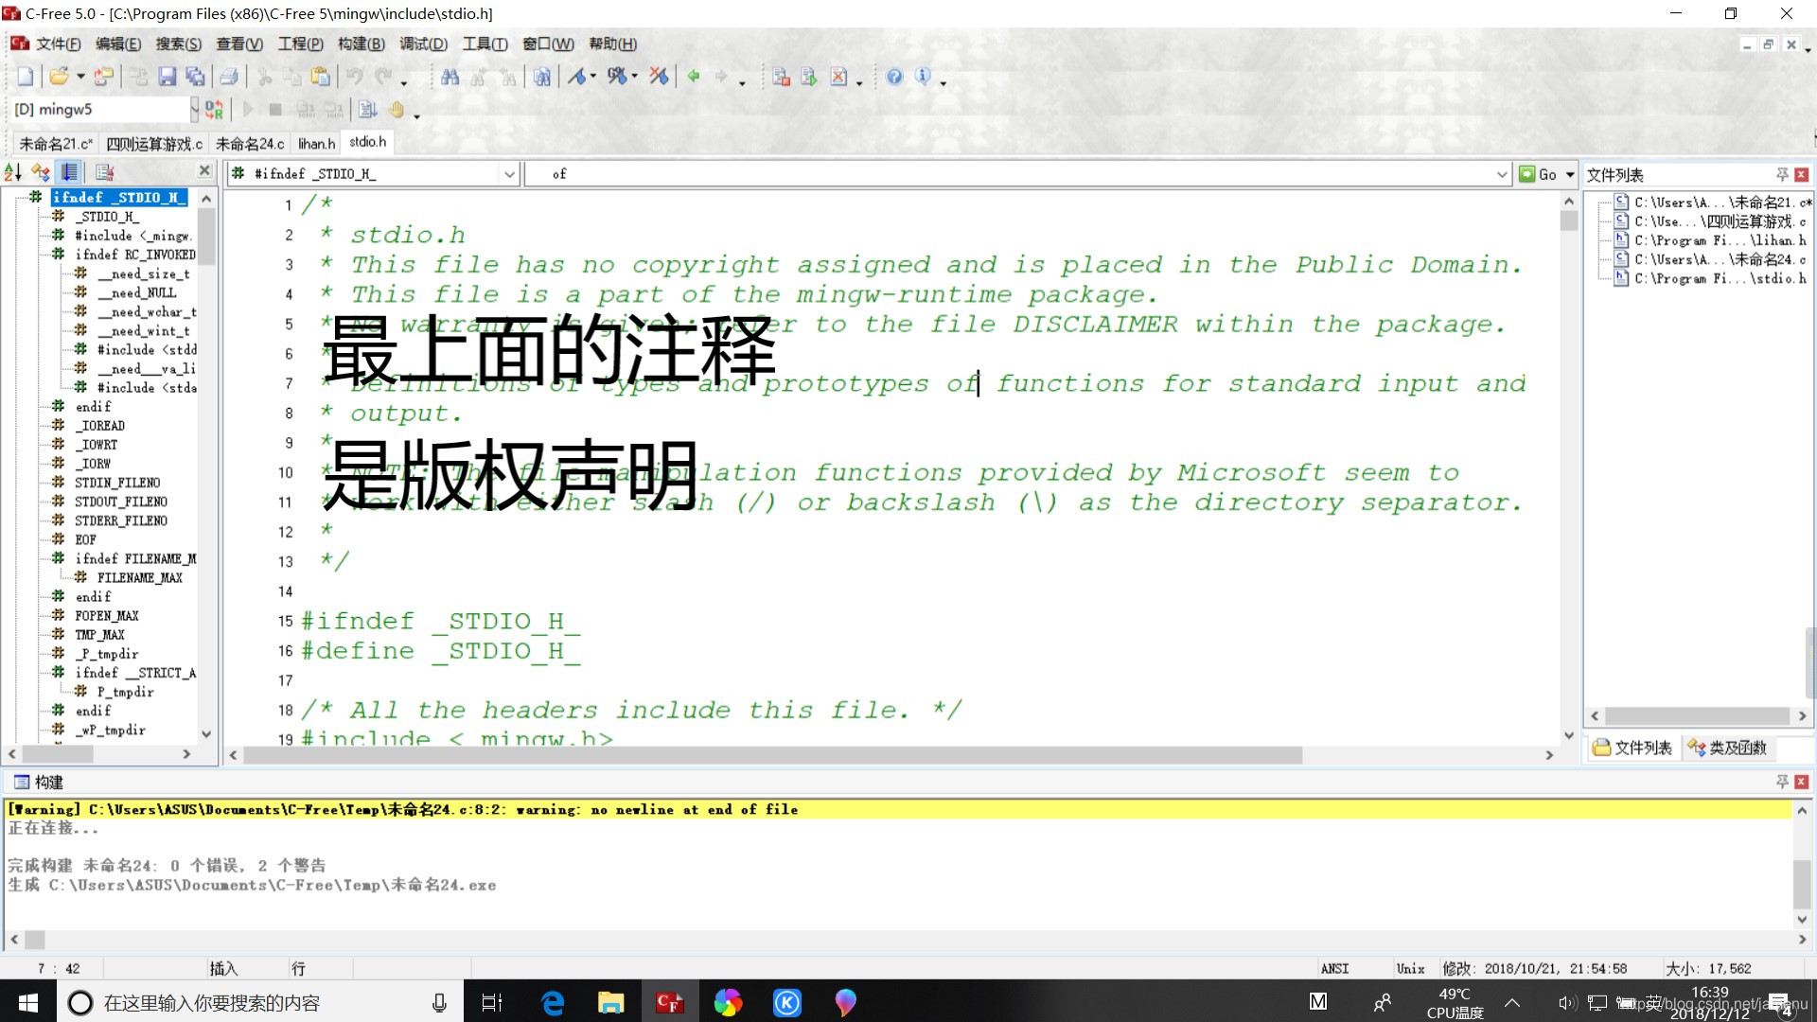Click the toggle bookmark icon

tap(576, 77)
